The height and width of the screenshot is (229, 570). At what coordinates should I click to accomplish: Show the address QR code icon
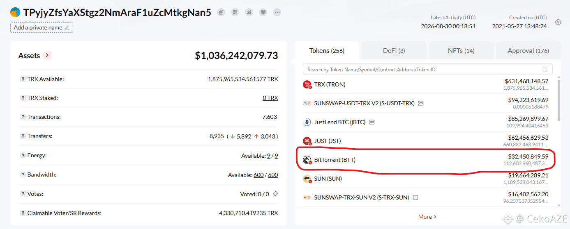[235, 12]
